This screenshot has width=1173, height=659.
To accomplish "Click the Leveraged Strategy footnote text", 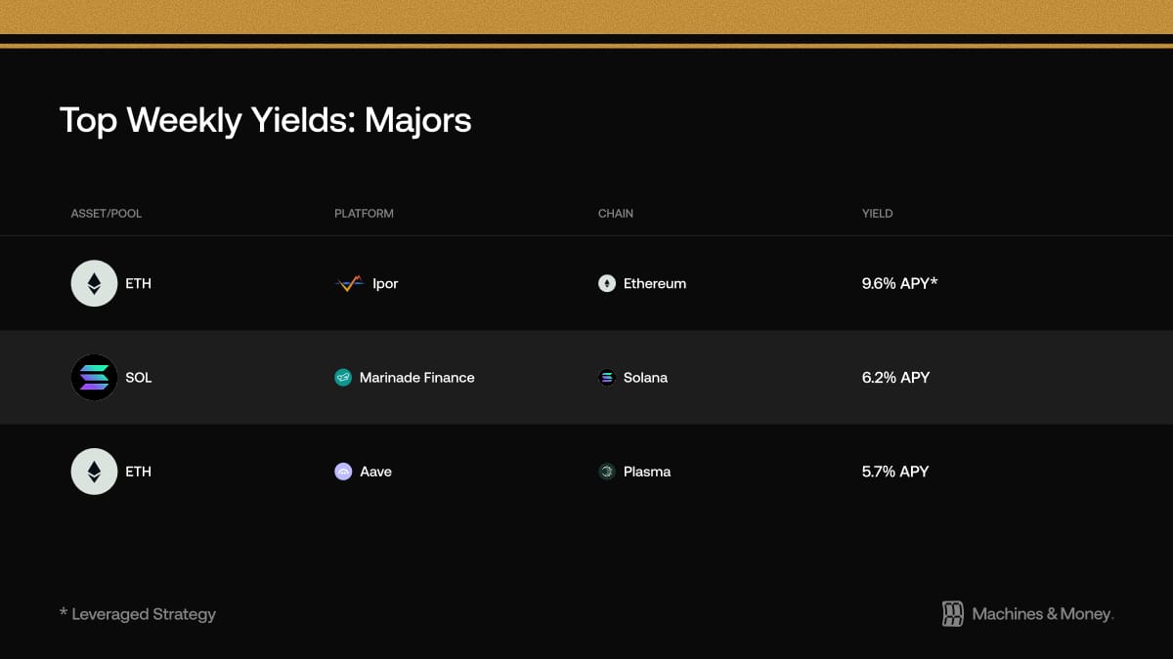I will [x=144, y=614].
